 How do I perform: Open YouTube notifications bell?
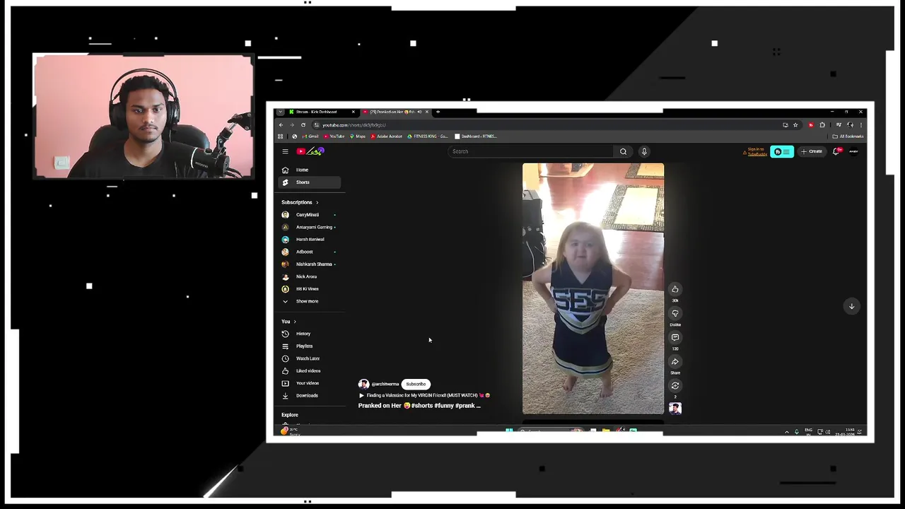[837, 151]
